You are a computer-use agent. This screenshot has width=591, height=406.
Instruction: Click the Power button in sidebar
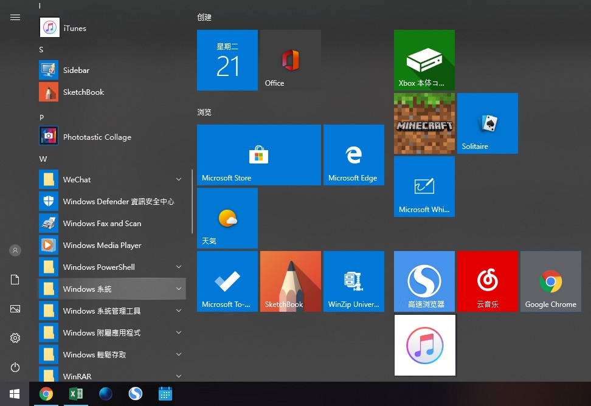[x=15, y=367]
